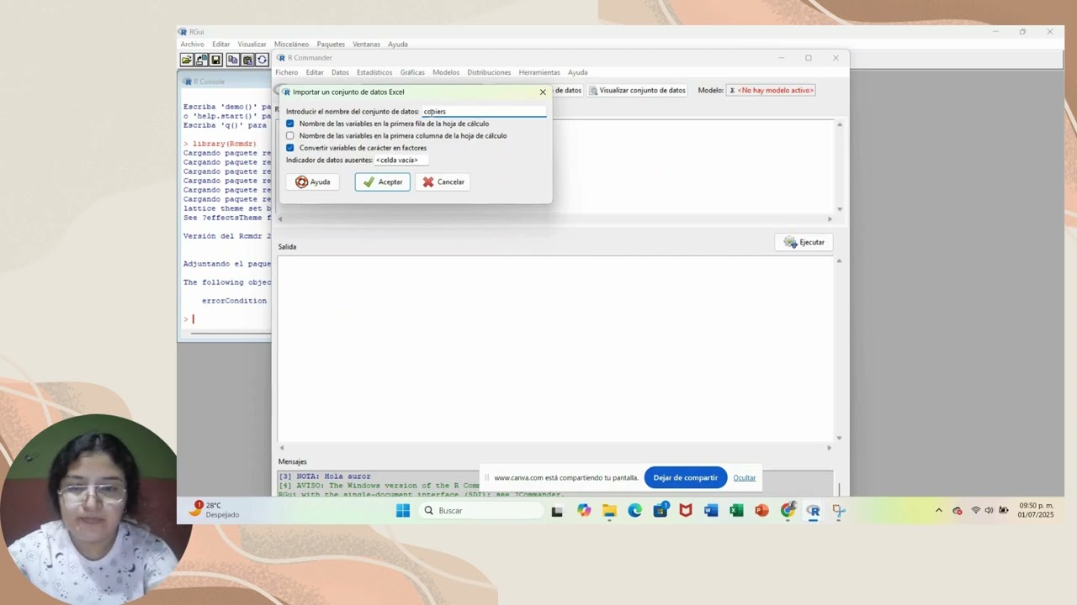This screenshot has height=605, width=1077.
Task: Open R Commander Ayuda menu
Action: (577, 72)
